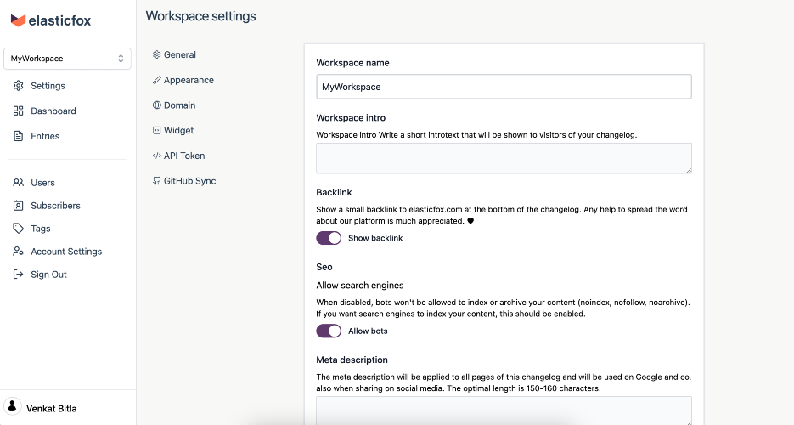Navigate to Dashboard in sidebar

(x=44, y=111)
